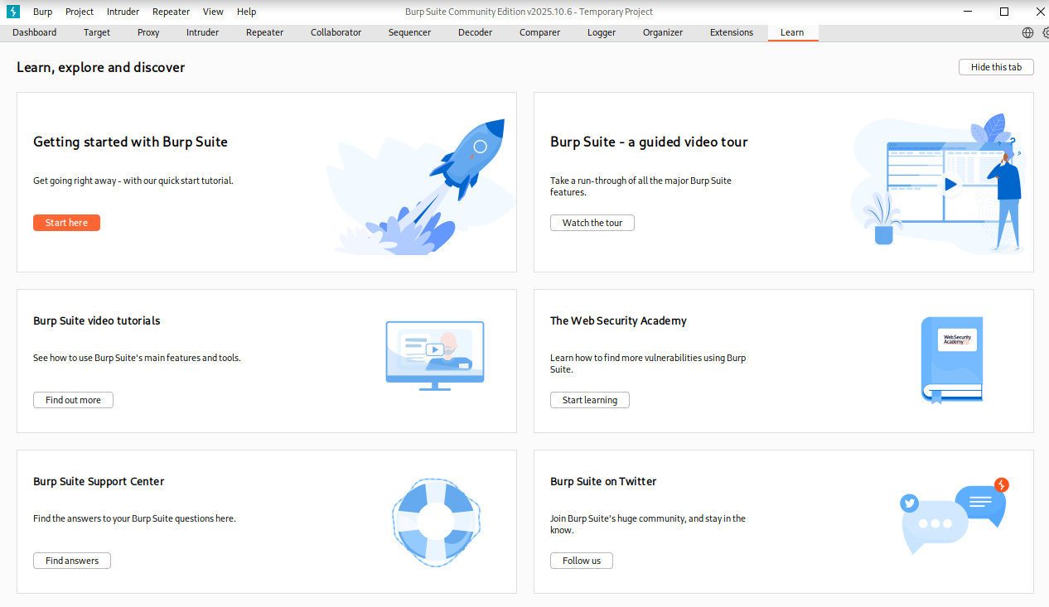The image size is (1049, 607).
Task: Open the Help menu
Action: click(x=246, y=12)
